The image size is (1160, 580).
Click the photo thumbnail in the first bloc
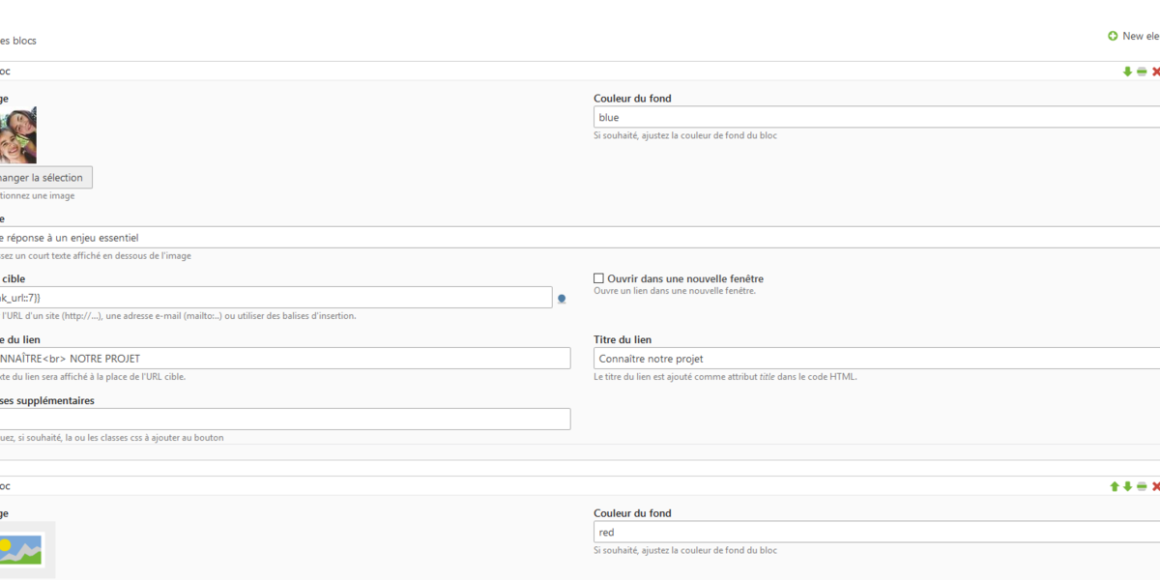pos(18,135)
